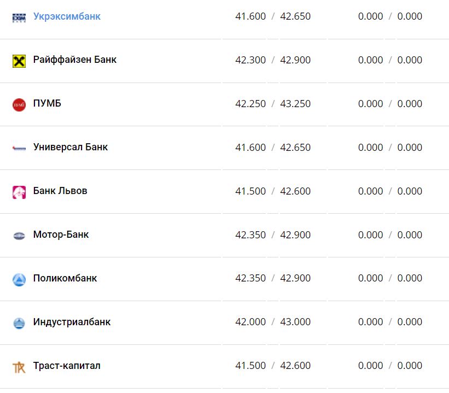
Task: Open the Мотор-Банк entry
Action: (61, 234)
